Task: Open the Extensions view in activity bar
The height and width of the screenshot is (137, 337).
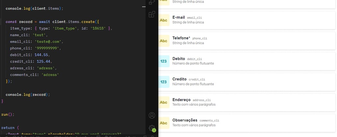Action: (x=152, y=14)
